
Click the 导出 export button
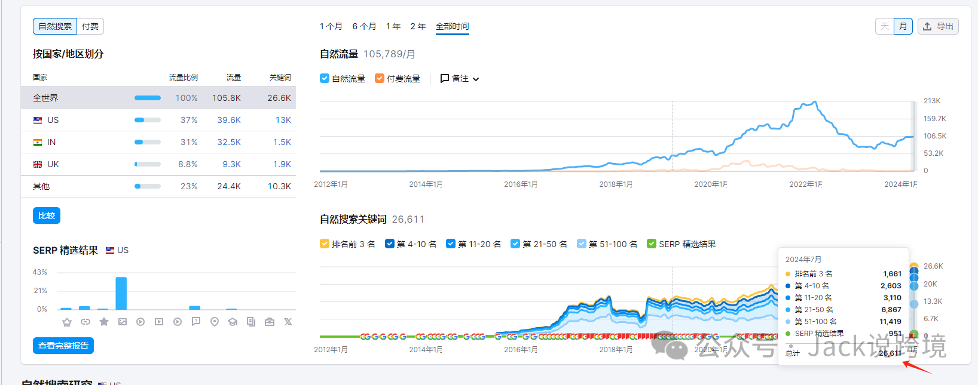point(938,26)
